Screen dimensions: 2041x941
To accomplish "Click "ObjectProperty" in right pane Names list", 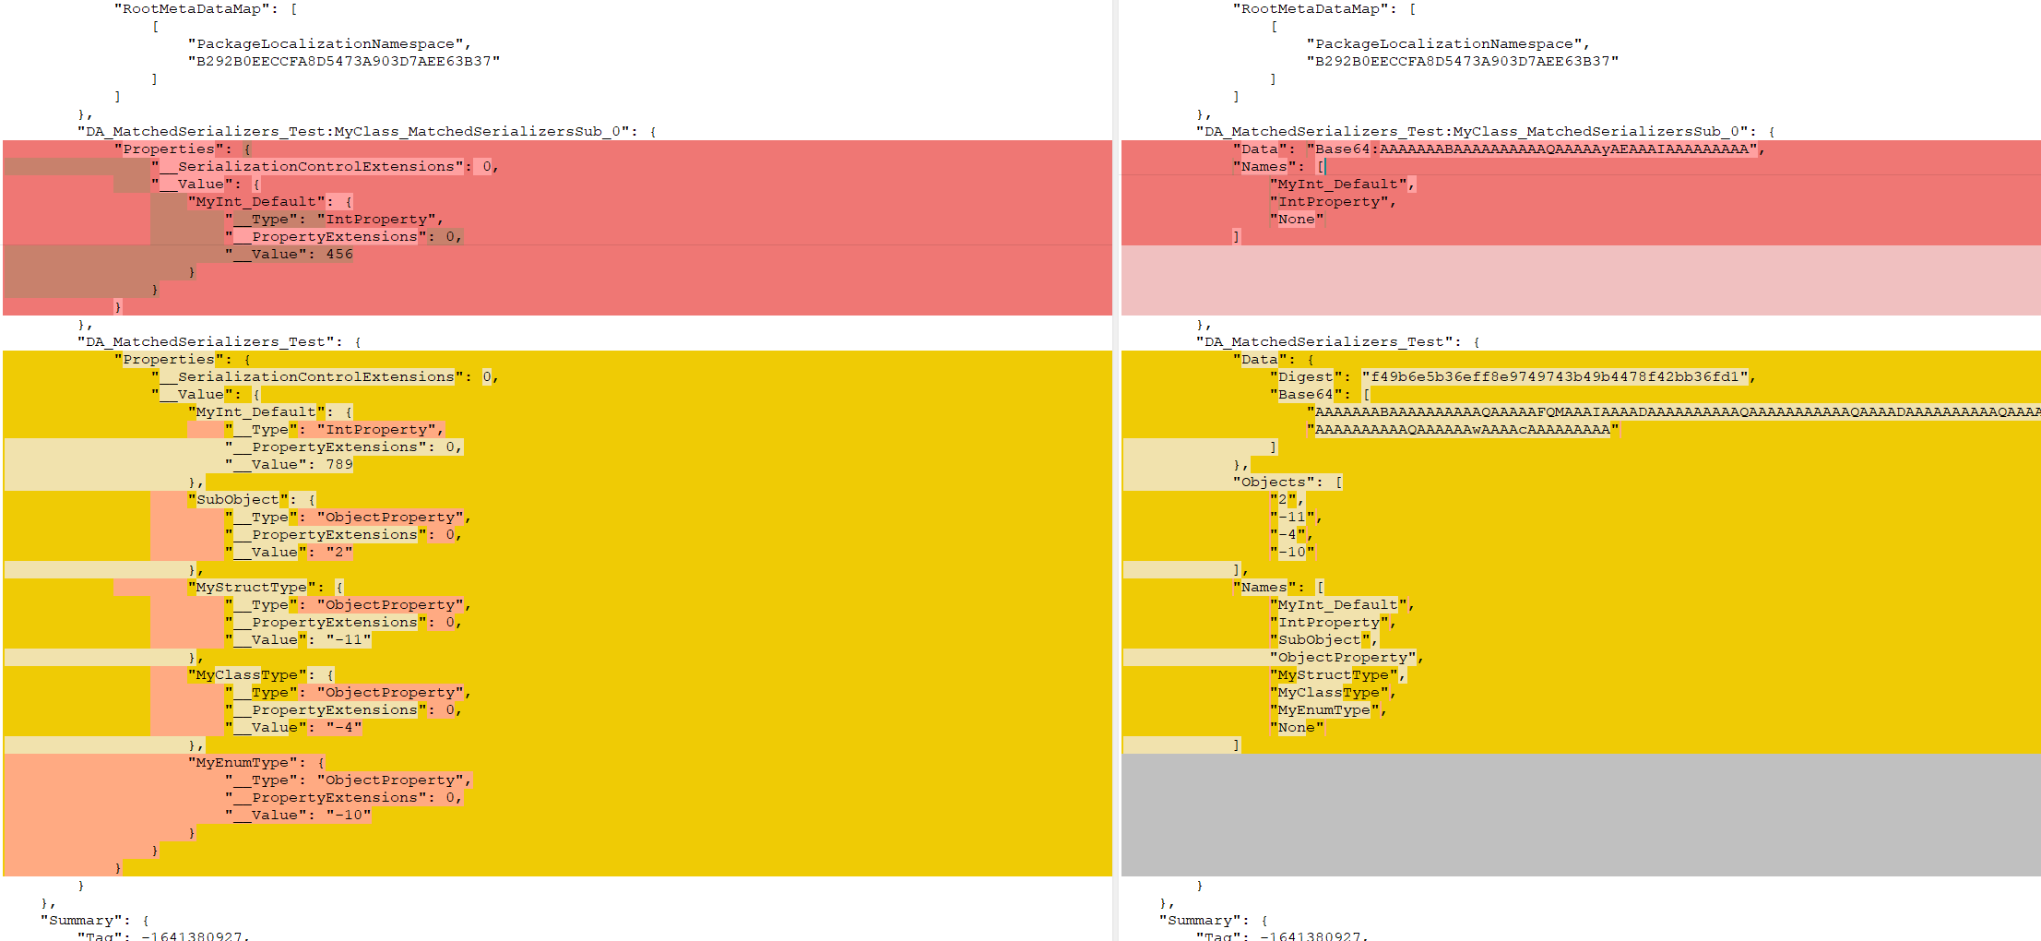I will tap(1342, 658).
